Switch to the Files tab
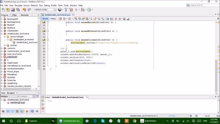Viewport: 220px width, 124px height. coord(14,15)
